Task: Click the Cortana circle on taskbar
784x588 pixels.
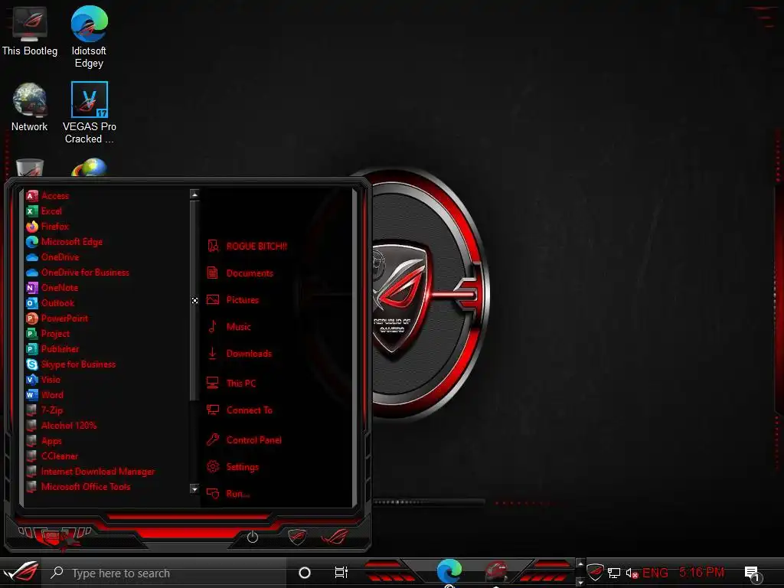Action: (x=305, y=573)
